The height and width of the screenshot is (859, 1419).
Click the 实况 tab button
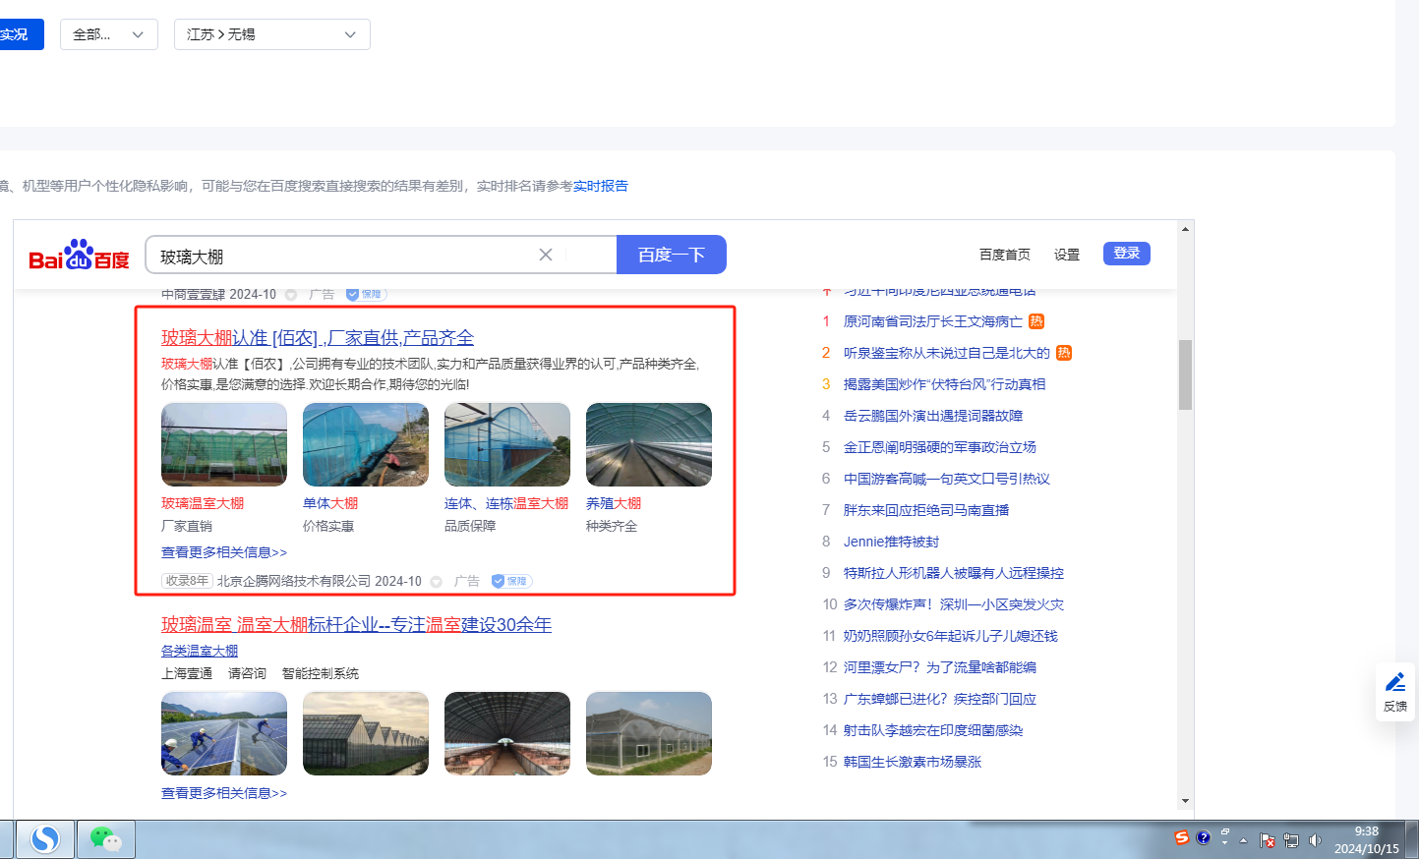pyautogui.click(x=20, y=34)
